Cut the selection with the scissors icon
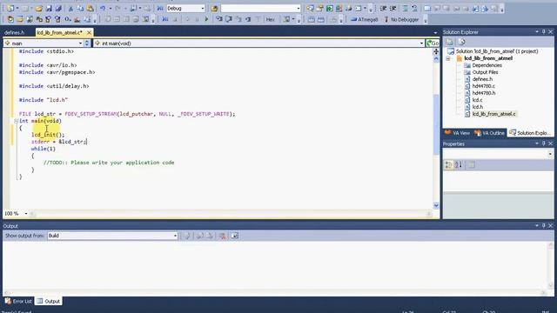 70,8
